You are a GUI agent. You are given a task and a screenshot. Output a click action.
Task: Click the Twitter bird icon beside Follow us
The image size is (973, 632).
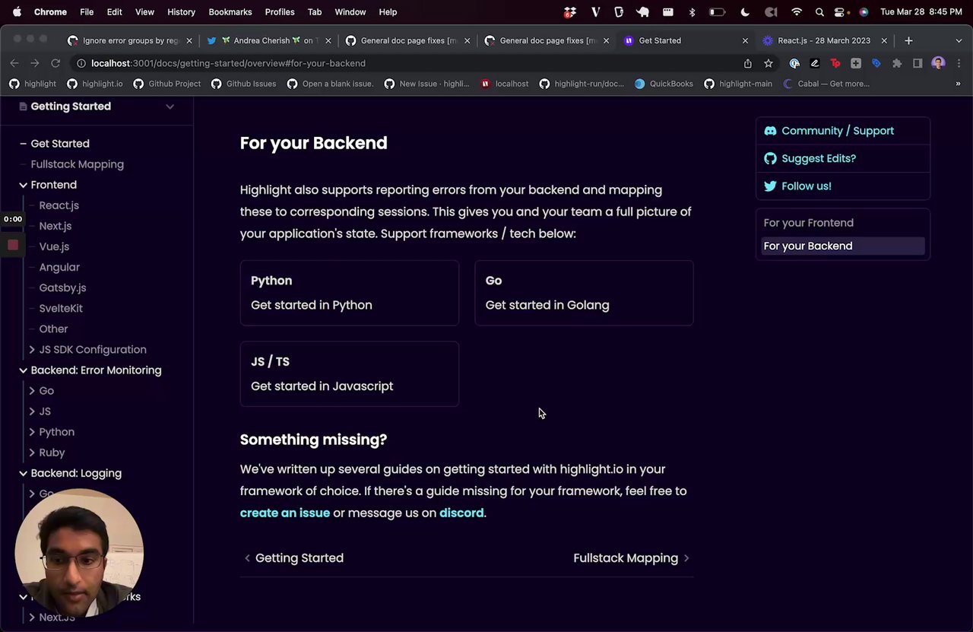[770, 186]
